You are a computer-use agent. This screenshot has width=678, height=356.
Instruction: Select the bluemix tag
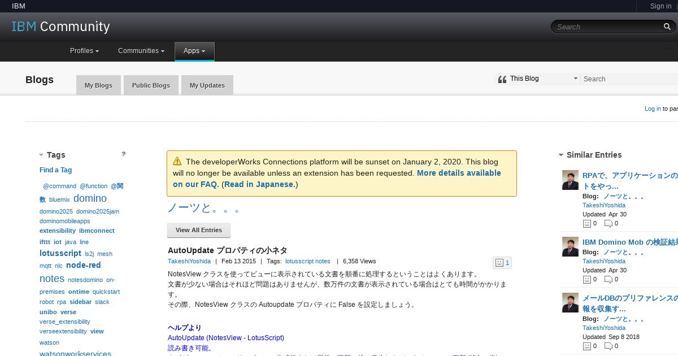click(x=59, y=199)
